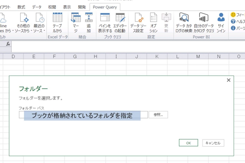Viewport: 245px width, 163px height.
Task: Select column G header
Action: click(x=75, y=56)
